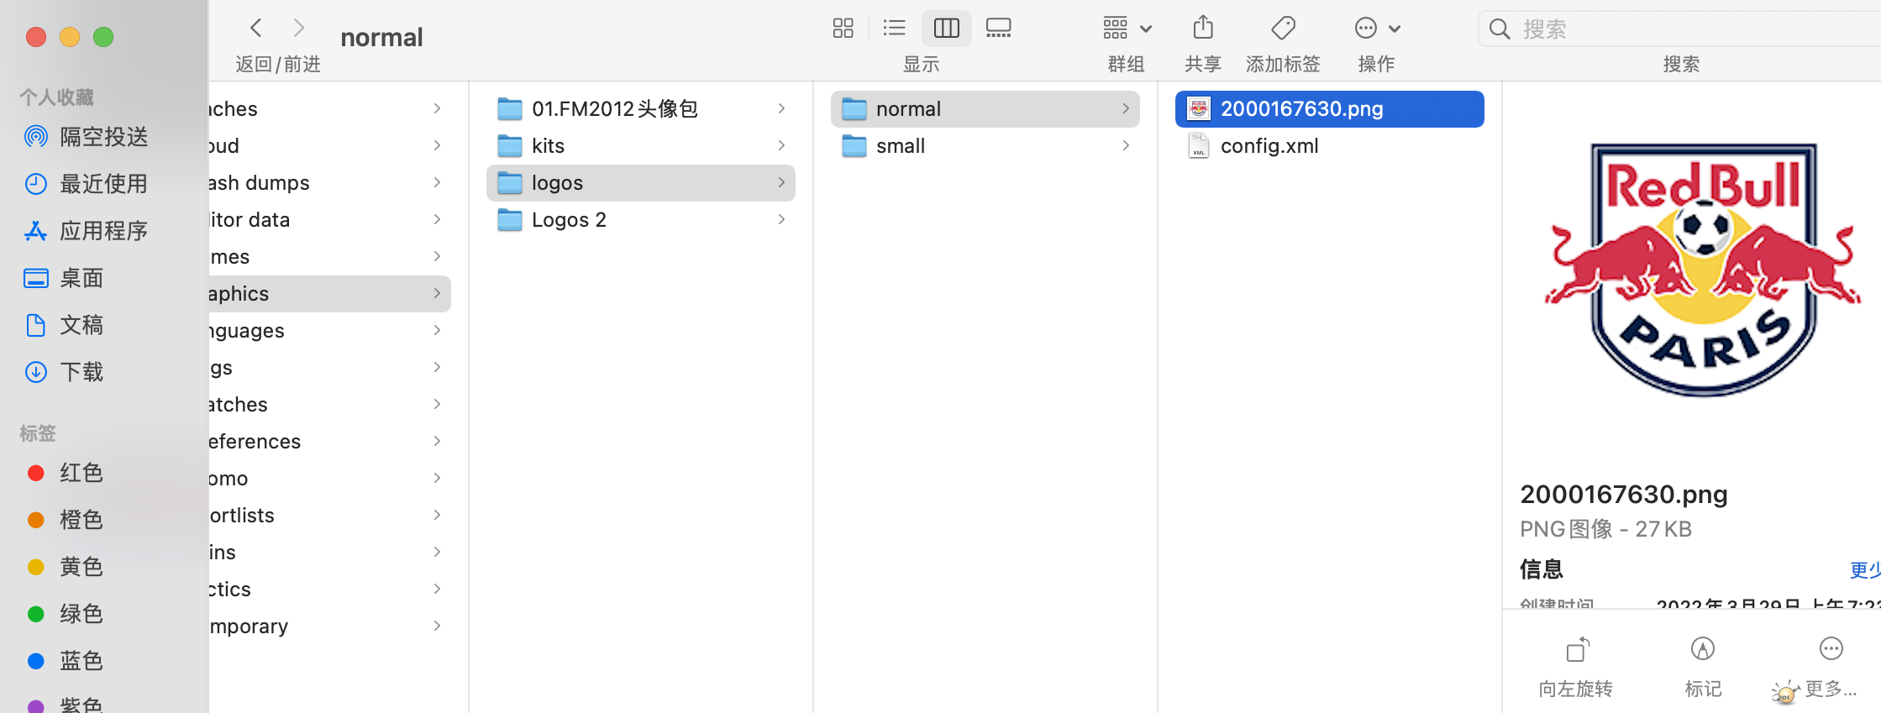The image size is (1881, 713).
Task: Select the red color tag
Action: [x=81, y=473]
